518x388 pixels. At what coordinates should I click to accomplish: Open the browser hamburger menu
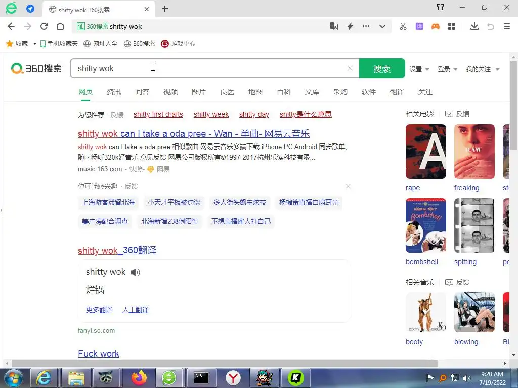point(507,26)
